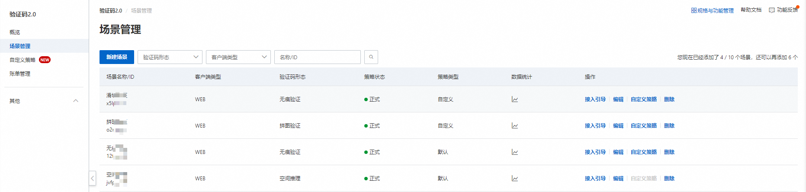This screenshot has width=806, height=192.
Task: Focus the 名称/ID search input field
Action: coord(317,57)
